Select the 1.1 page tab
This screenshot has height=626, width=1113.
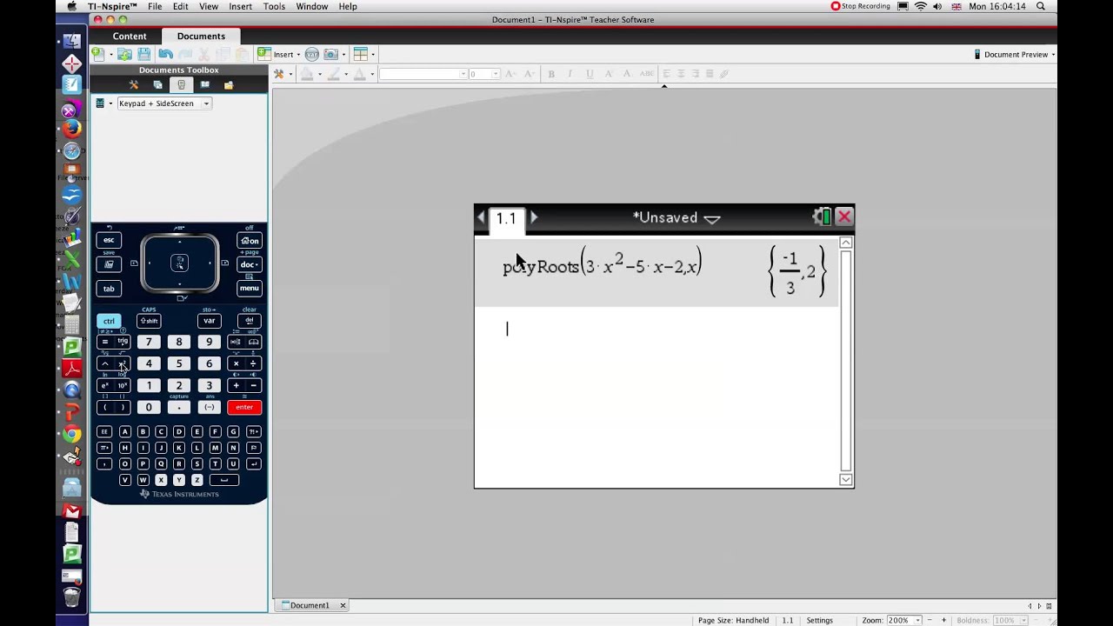[506, 218]
